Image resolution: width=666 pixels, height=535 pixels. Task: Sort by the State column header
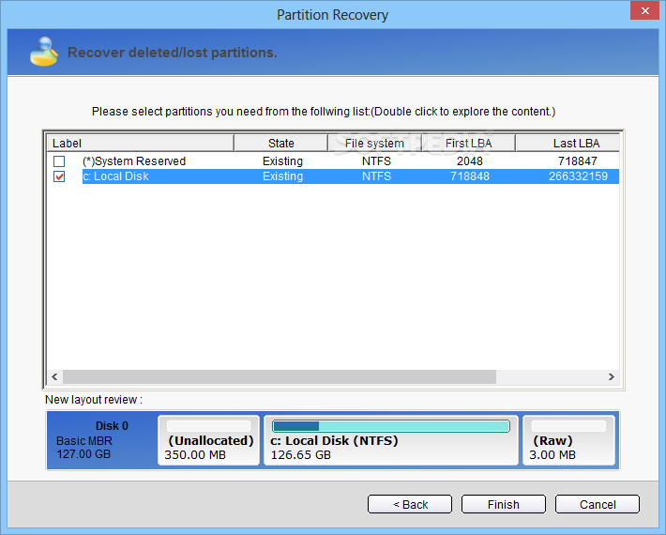[x=280, y=144]
